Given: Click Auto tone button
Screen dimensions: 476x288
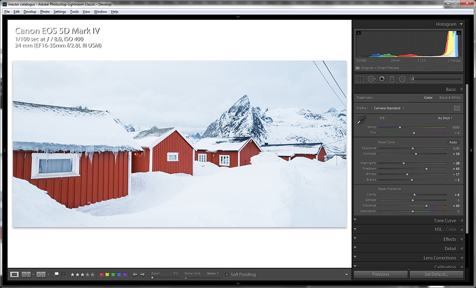Looking at the screenshot, I should tap(453, 143).
